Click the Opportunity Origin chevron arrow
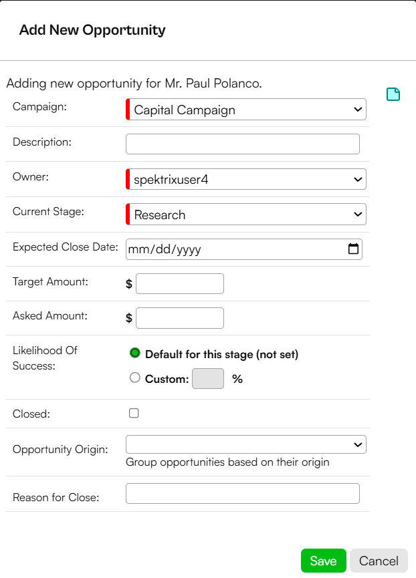This screenshot has height=578, width=416. tap(358, 444)
